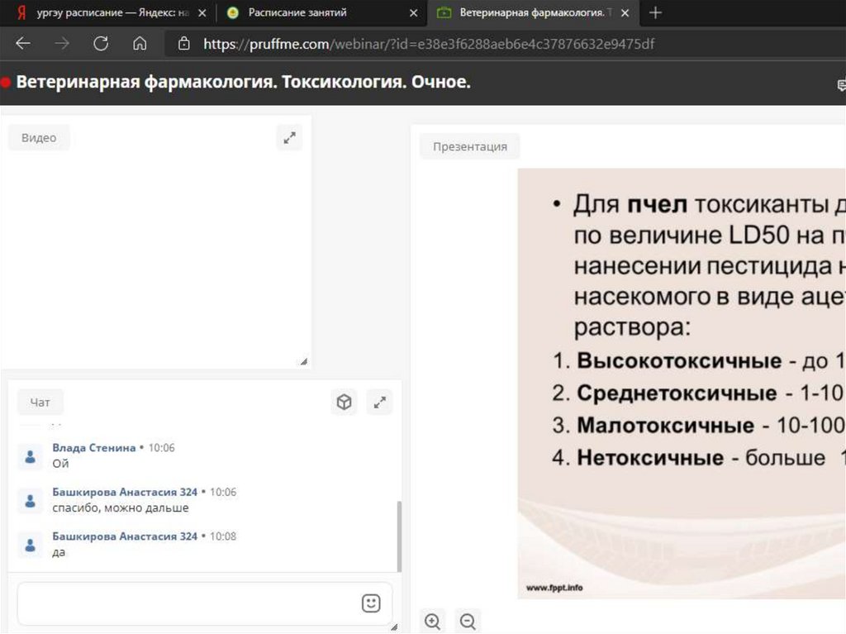
Task: Expand the Video panel to fullscreen
Action: [289, 138]
